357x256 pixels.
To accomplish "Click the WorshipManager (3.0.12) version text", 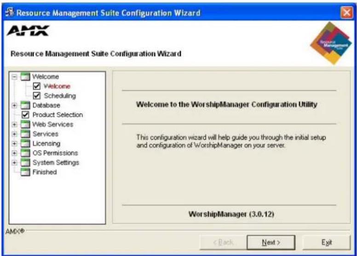I will click(x=231, y=214).
